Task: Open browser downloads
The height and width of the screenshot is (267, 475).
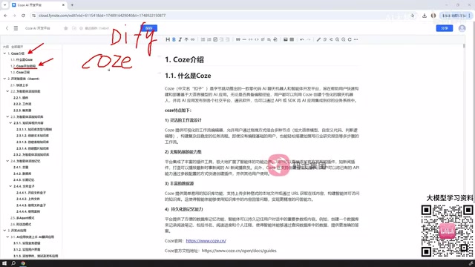Action: pyautogui.click(x=425, y=16)
